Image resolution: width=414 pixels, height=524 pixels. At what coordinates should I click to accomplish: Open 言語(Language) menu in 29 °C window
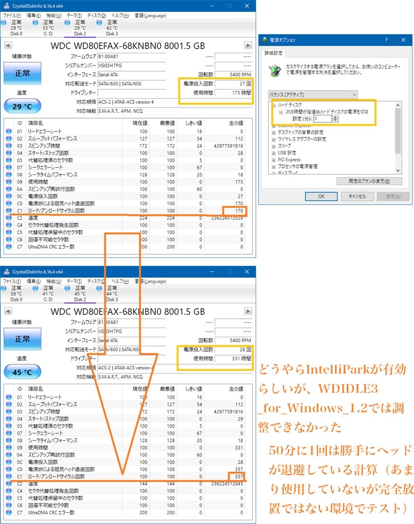click(x=150, y=15)
